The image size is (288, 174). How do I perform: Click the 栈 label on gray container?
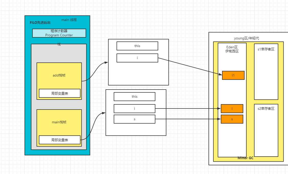click(59, 44)
